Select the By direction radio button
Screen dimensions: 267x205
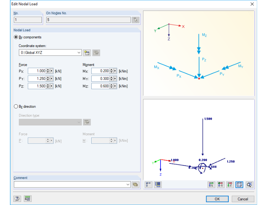pos(16,106)
